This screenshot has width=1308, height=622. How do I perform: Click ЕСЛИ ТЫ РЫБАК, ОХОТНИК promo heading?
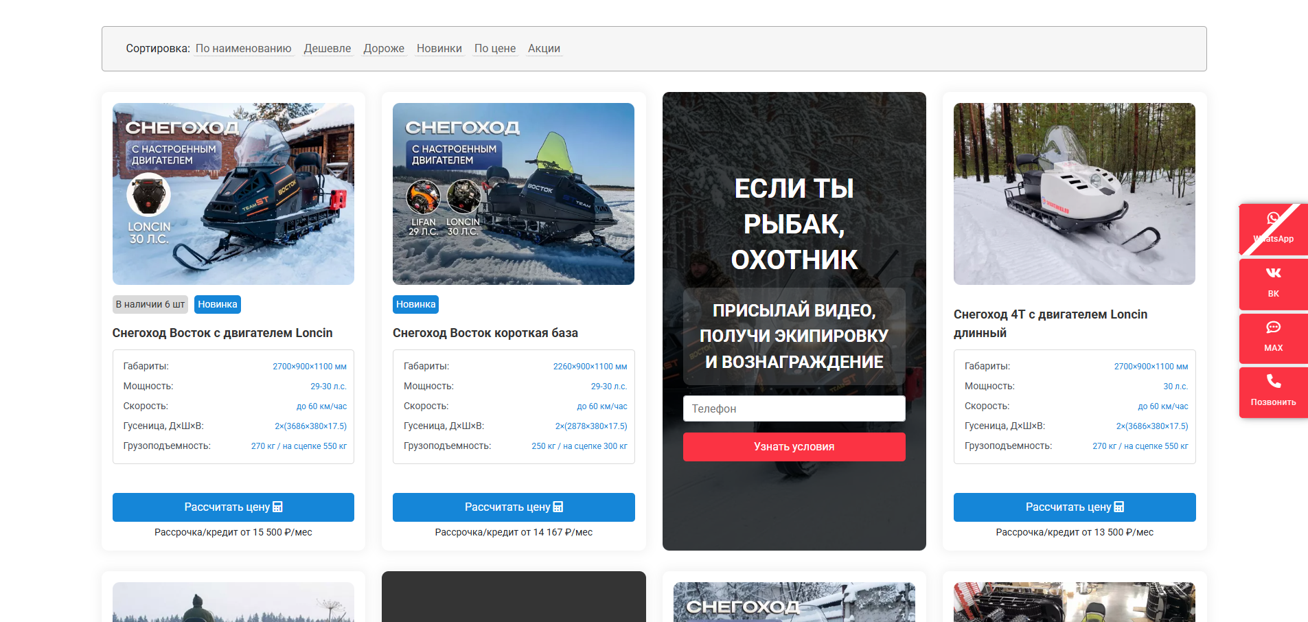(794, 224)
